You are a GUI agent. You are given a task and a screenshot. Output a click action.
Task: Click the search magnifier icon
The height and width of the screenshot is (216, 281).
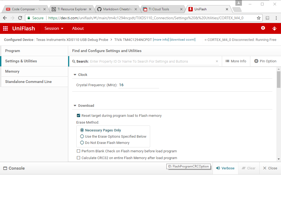coord(74,61)
